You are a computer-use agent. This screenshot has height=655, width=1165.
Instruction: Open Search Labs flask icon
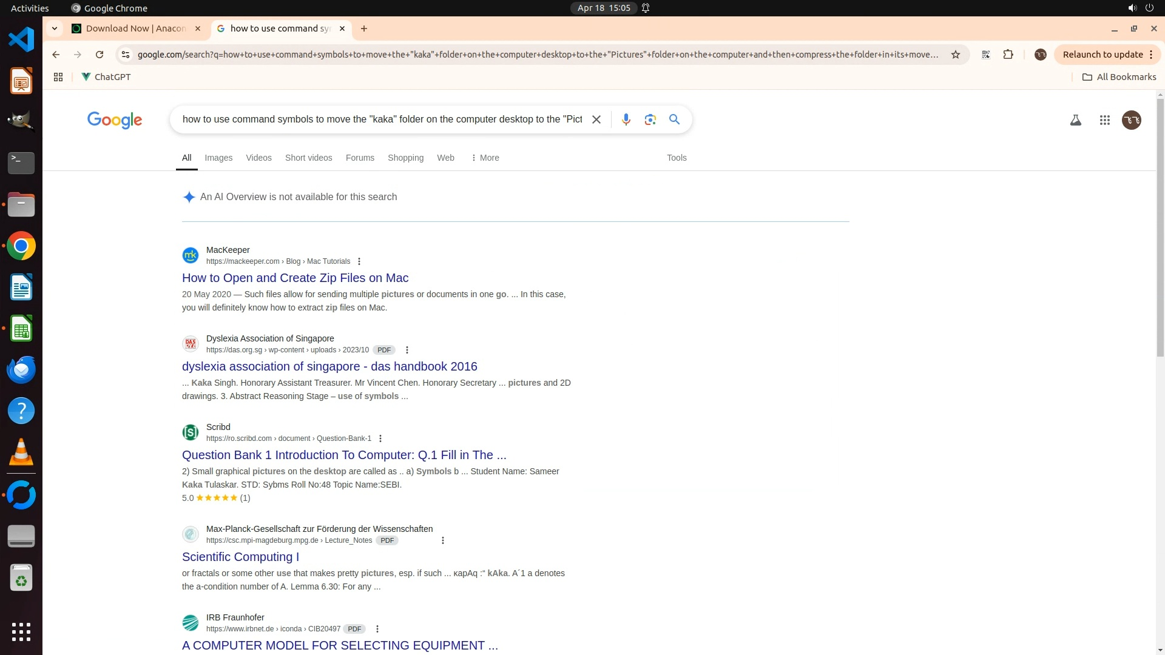tap(1075, 120)
